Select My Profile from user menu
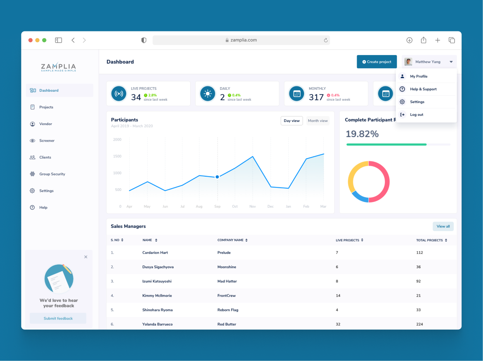 click(x=418, y=76)
